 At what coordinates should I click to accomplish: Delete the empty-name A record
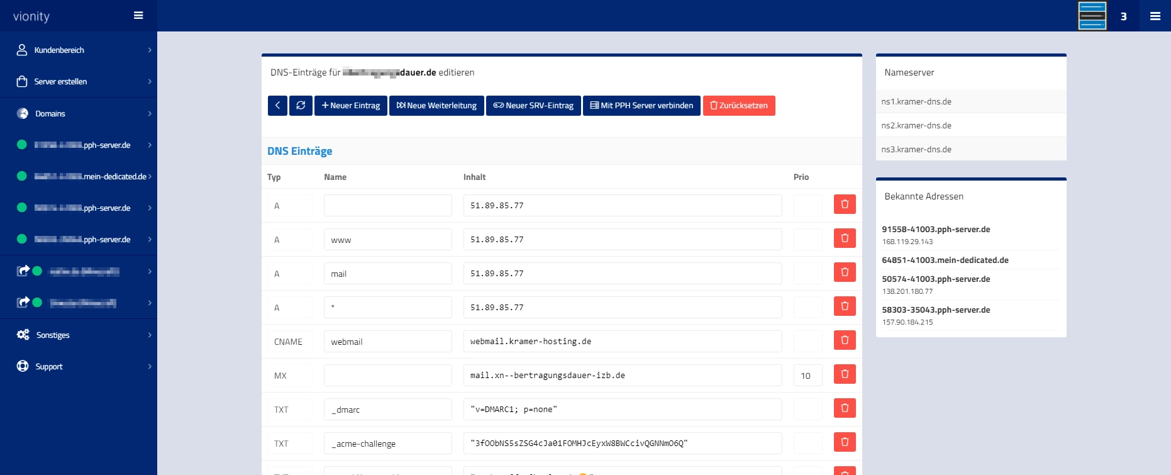[x=845, y=204]
